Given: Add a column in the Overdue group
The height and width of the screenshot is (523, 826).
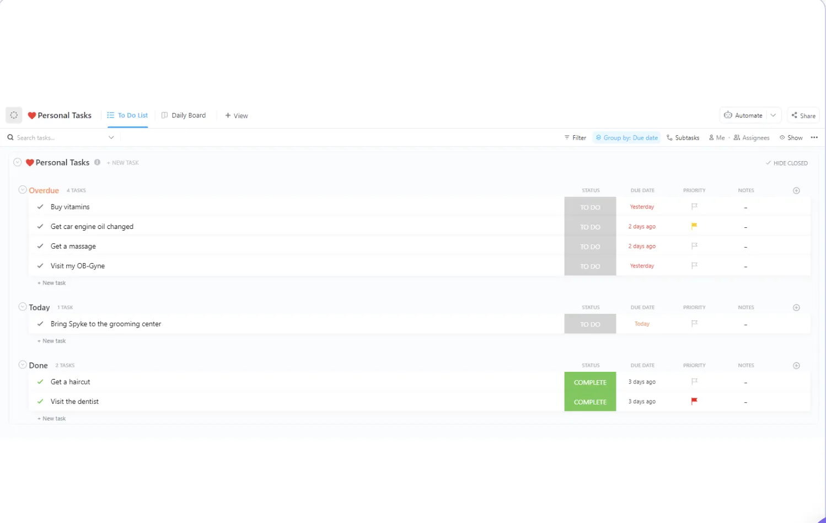Looking at the screenshot, I should tap(796, 190).
